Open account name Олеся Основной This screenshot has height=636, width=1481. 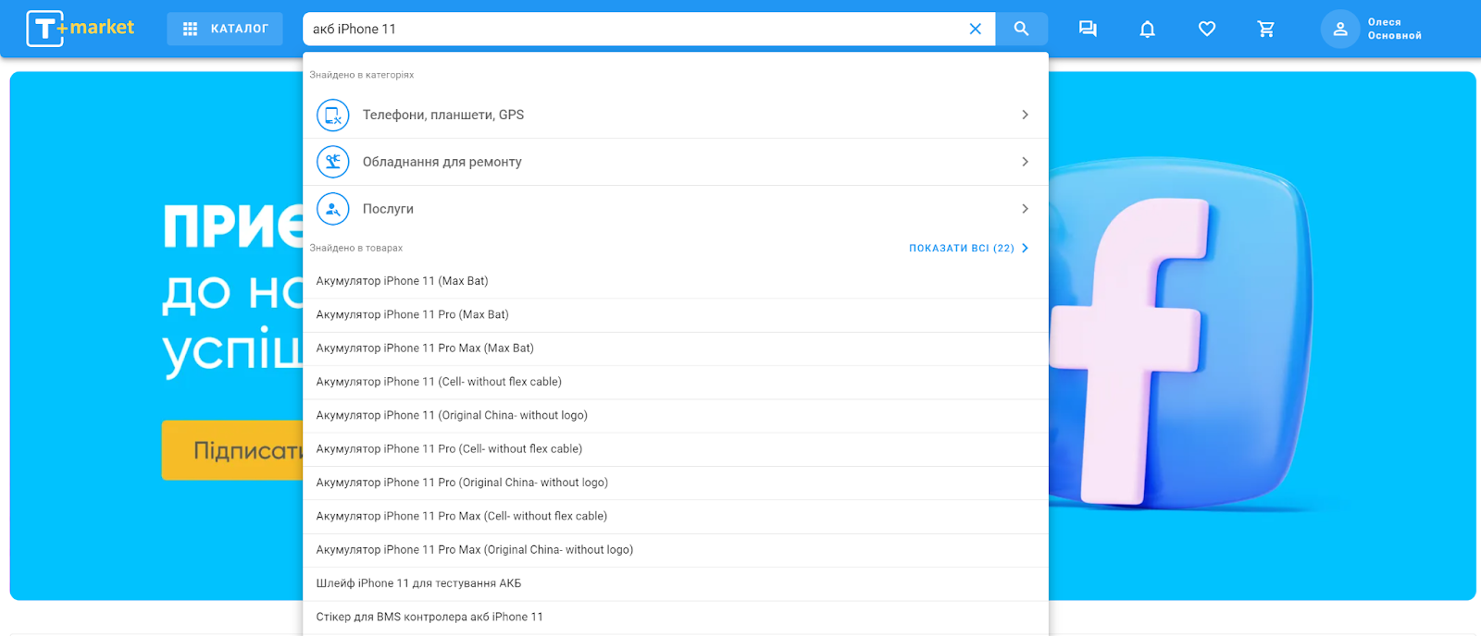click(1394, 29)
